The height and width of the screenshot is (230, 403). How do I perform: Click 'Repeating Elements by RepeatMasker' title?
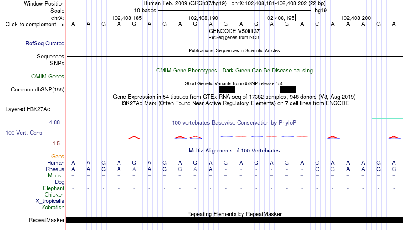234,214
